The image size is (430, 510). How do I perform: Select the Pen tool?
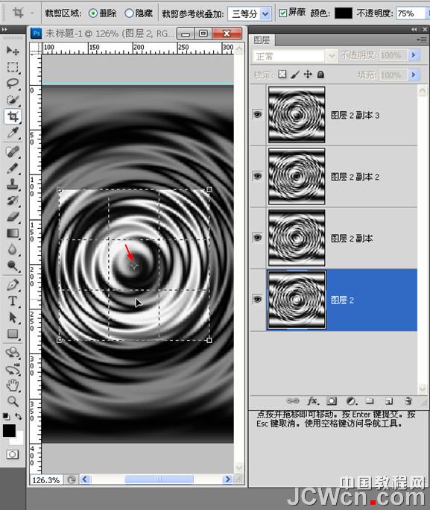click(13, 285)
